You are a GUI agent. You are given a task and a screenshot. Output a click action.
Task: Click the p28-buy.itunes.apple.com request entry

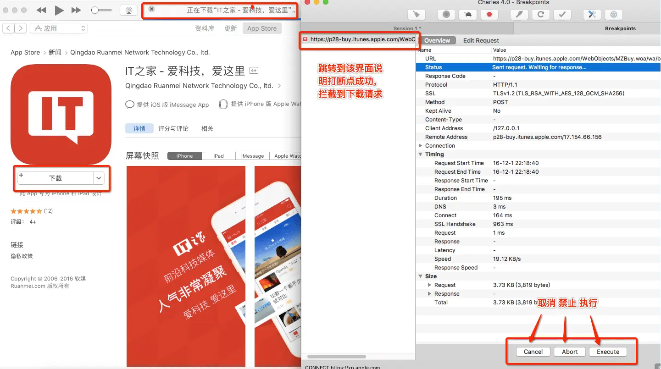pyautogui.click(x=358, y=39)
